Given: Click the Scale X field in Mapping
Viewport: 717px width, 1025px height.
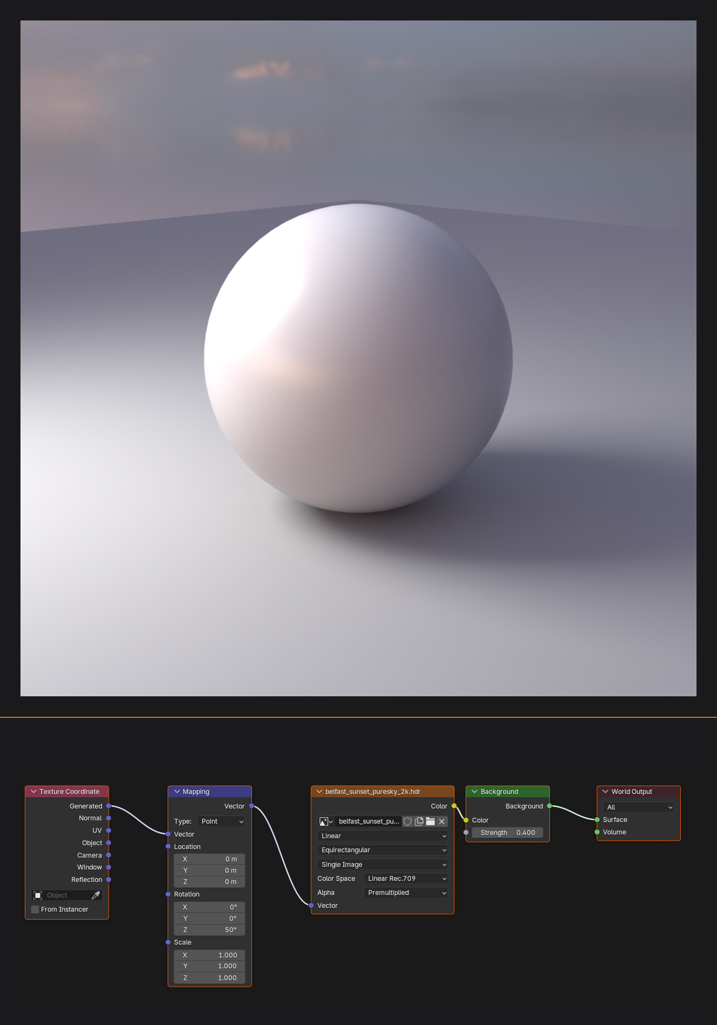Looking at the screenshot, I should tap(209, 955).
